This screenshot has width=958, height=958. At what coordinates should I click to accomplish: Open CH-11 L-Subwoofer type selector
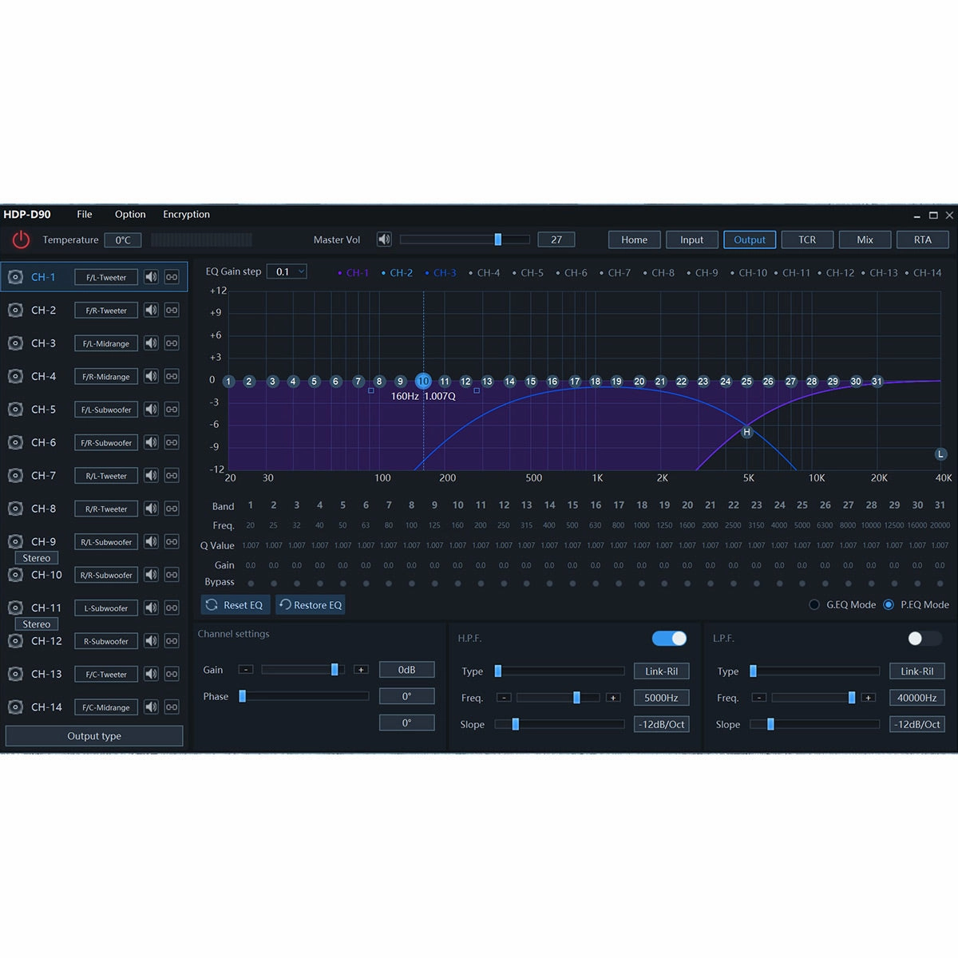tap(106, 608)
